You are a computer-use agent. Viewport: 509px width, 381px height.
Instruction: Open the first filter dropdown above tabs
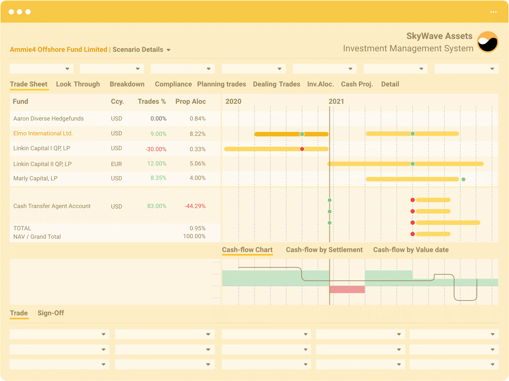click(x=67, y=69)
